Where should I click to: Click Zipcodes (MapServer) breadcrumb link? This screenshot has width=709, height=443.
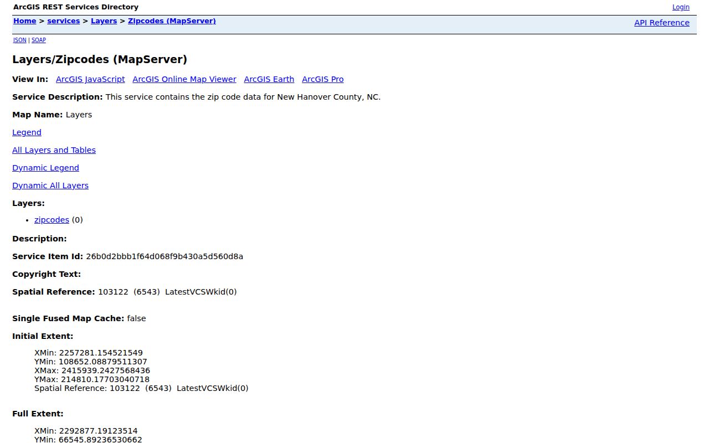[x=172, y=21]
